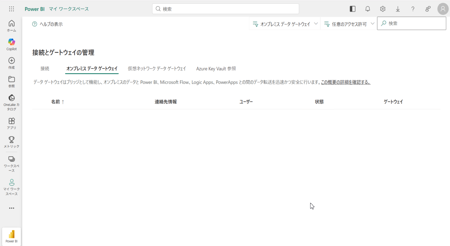The image size is (450, 246).
Task: Click the user account avatar
Action: (443, 9)
